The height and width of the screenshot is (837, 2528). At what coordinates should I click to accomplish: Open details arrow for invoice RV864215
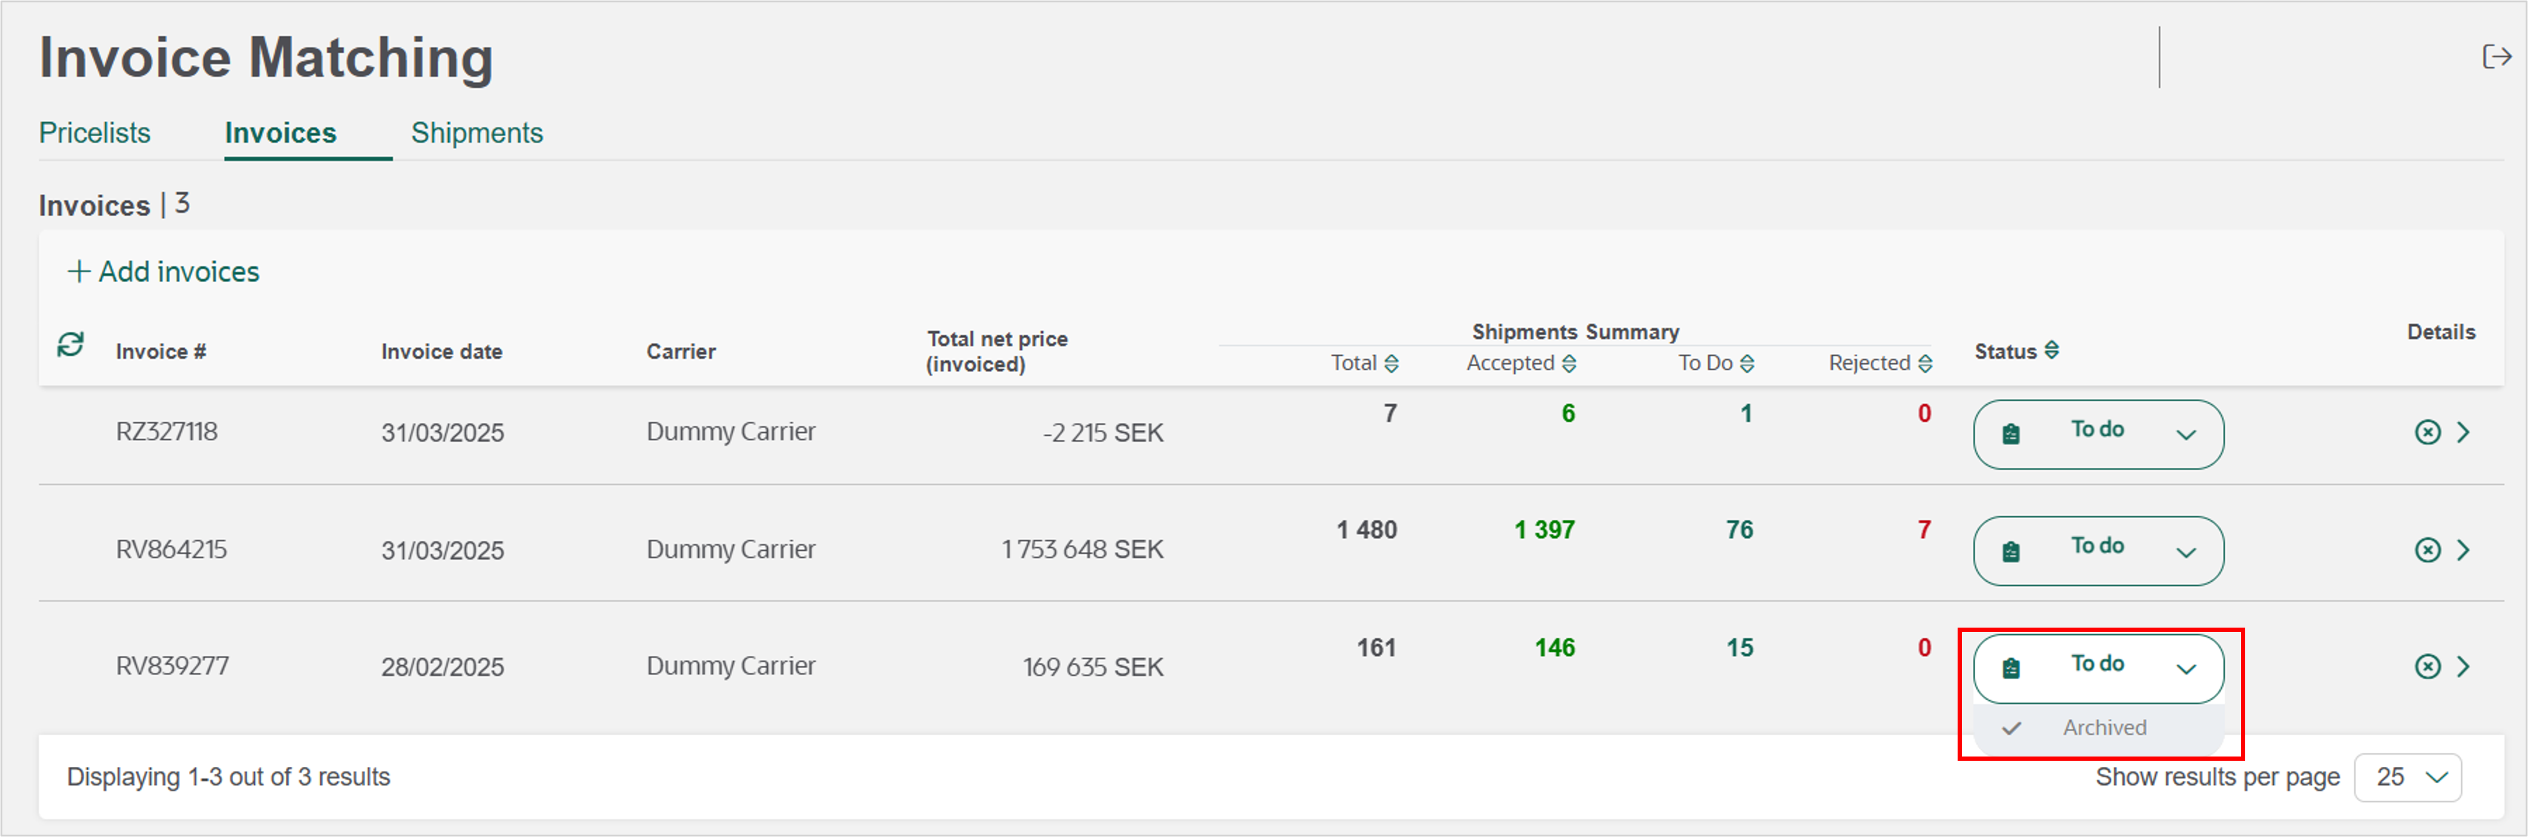[x=2463, y=550]
